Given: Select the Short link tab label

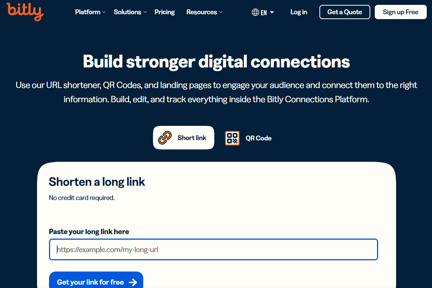Looking at the screenshot, I should click(192, 138).
